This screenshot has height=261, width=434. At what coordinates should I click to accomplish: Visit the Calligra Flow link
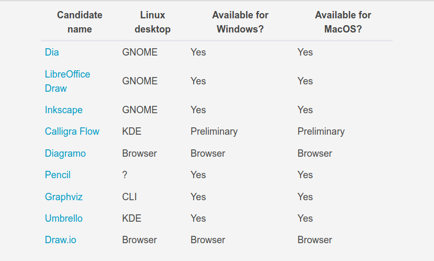coord(72,132)
